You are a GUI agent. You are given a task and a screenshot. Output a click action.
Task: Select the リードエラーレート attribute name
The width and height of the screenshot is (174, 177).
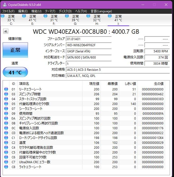pos(30,89)
